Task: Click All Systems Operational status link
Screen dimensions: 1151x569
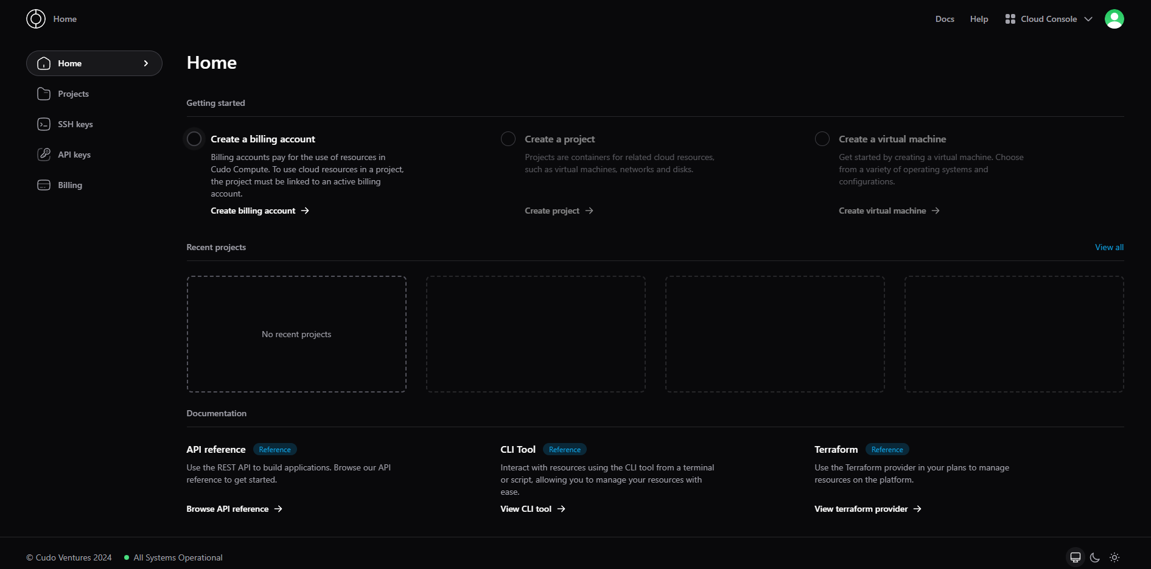Action: 178,557
